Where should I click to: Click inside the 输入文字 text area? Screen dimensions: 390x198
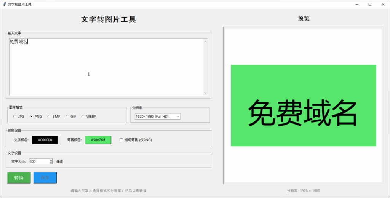click(106, 67)
